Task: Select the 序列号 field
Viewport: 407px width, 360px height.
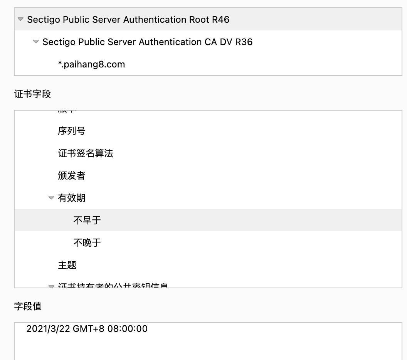Action: tap(72, 131)
